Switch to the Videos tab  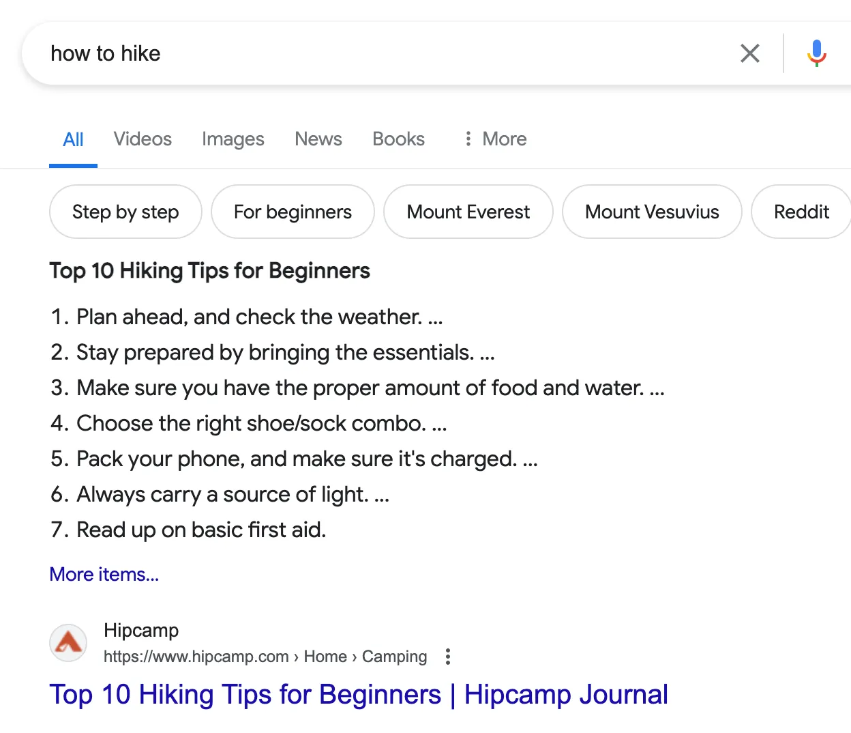143,139
